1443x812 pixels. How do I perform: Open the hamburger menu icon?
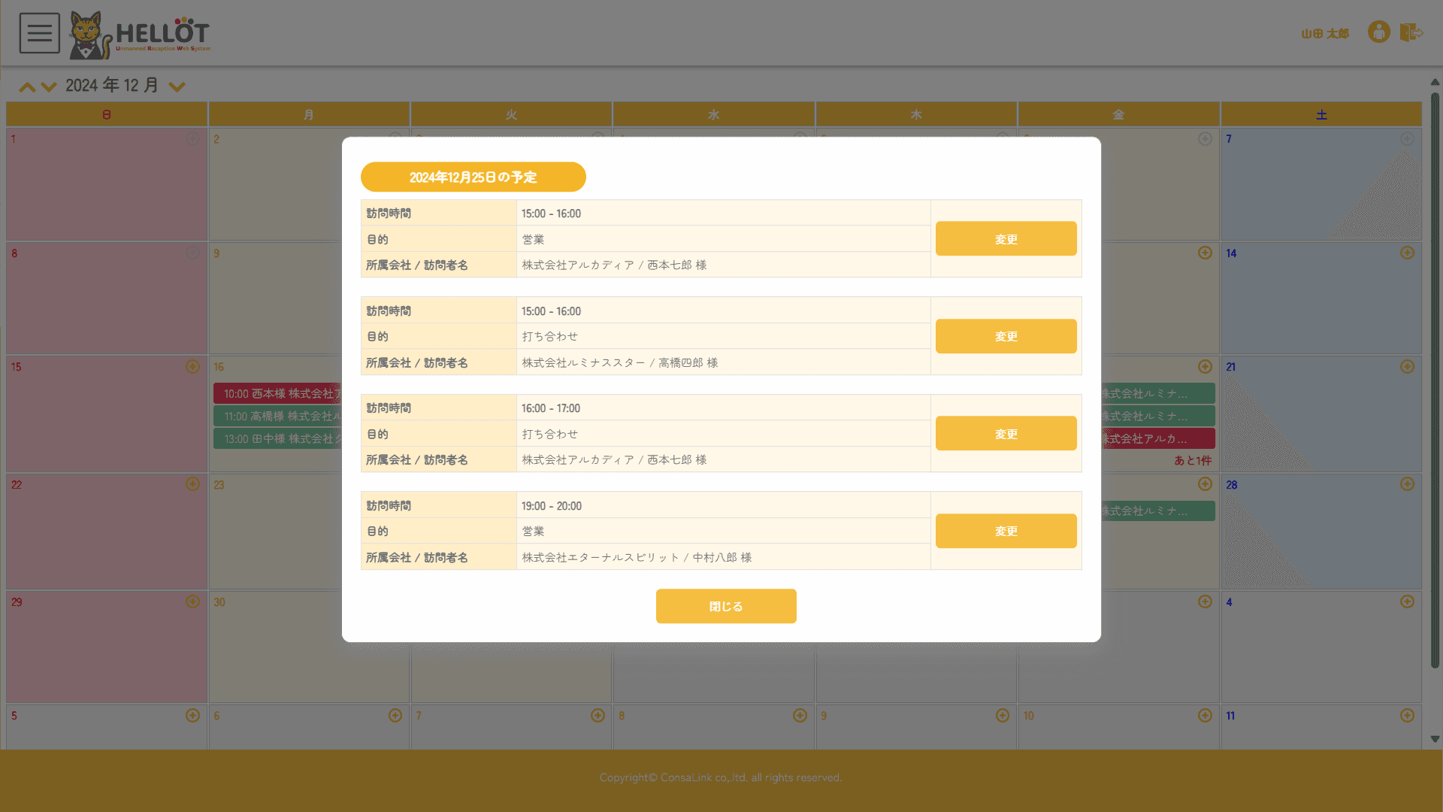39,33
